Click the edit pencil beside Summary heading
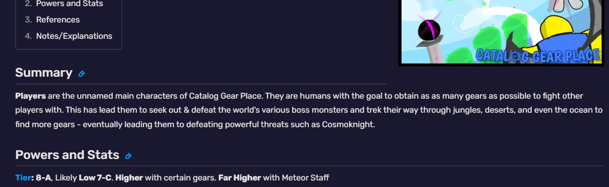 point(81,74)
